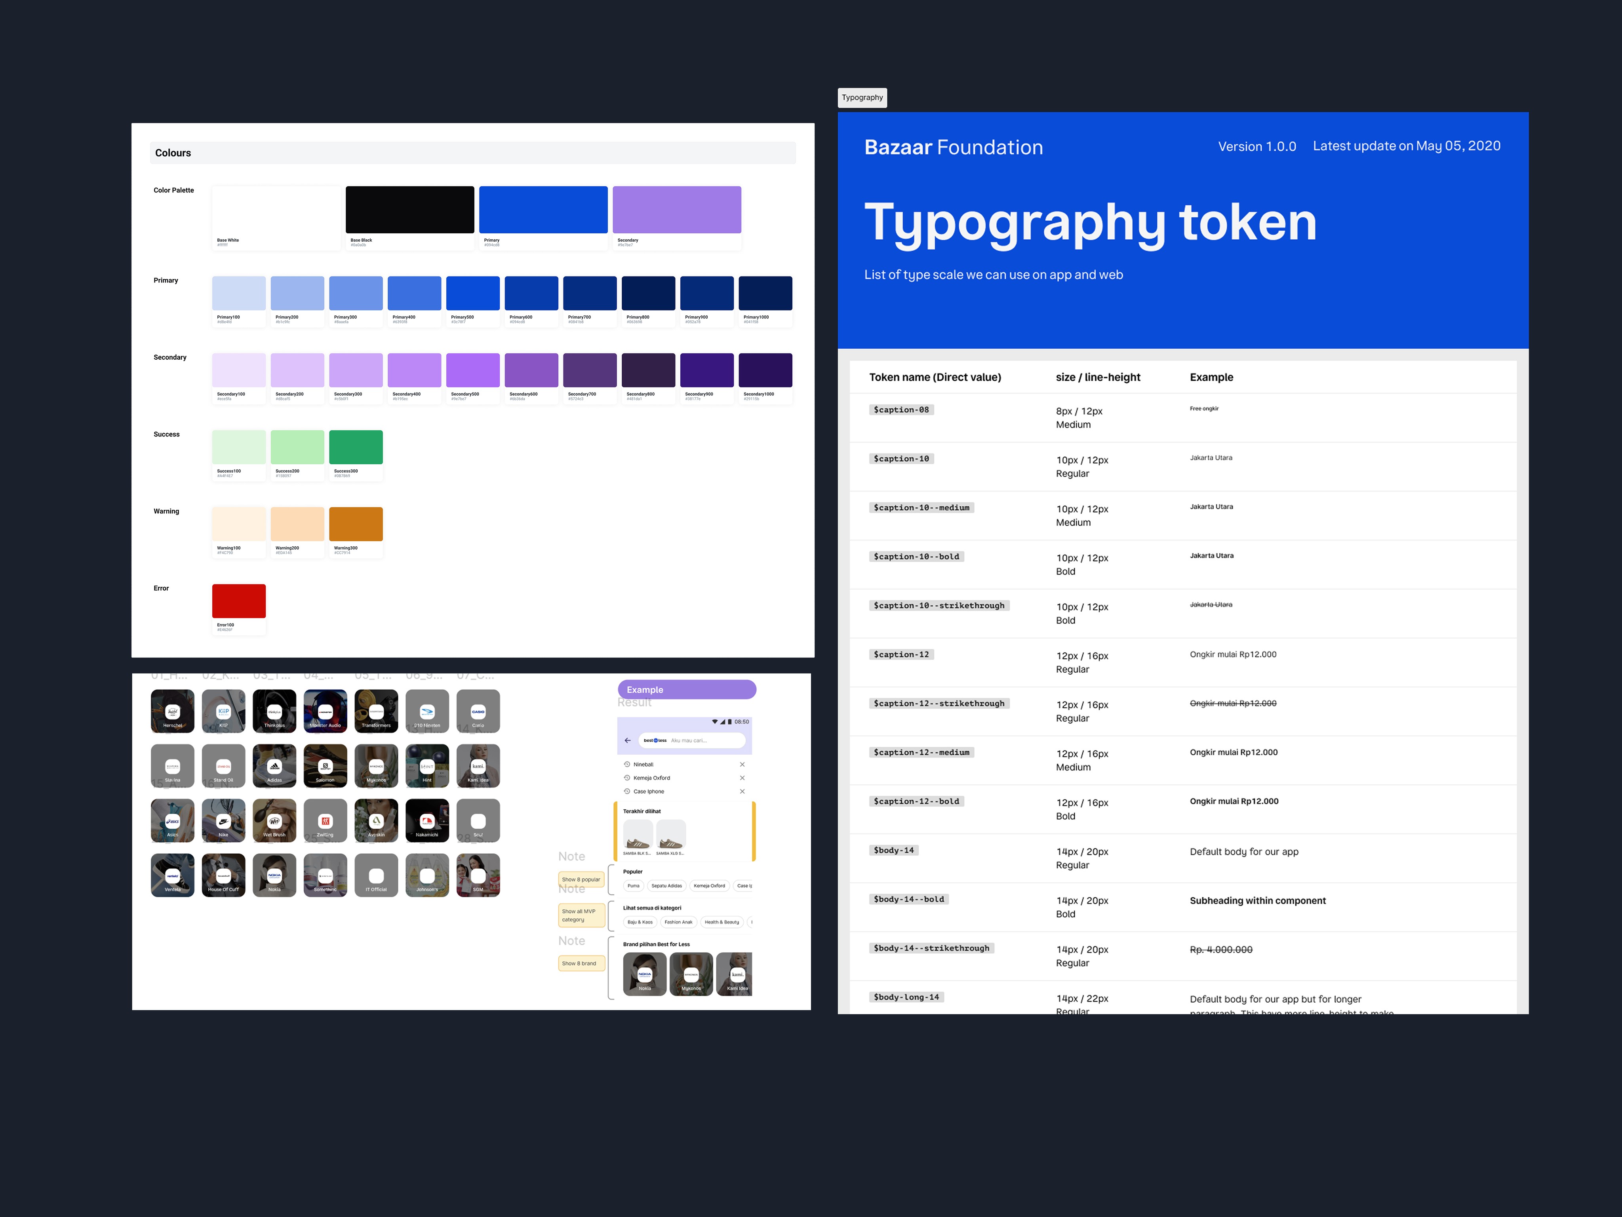Remove the Kemeja Oxford recent search

(x=742, y=778)
